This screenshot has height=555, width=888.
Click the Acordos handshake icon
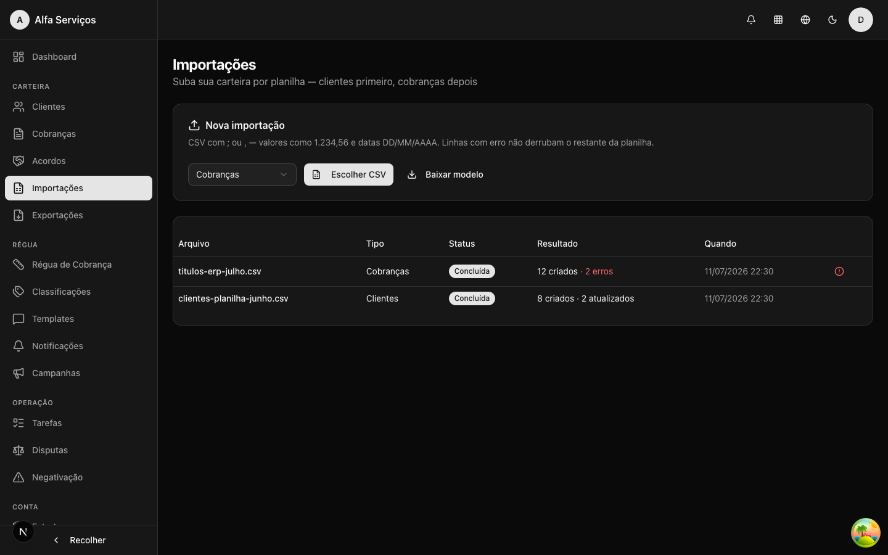pos(18,161)
